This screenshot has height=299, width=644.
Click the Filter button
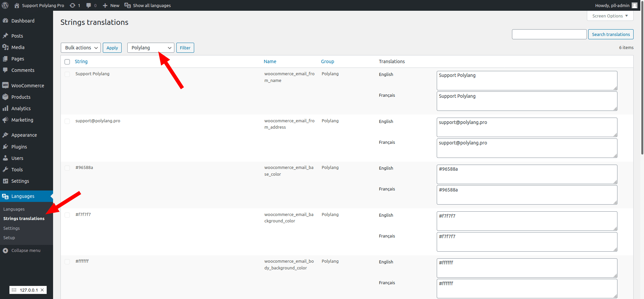(x=185, y=48)
